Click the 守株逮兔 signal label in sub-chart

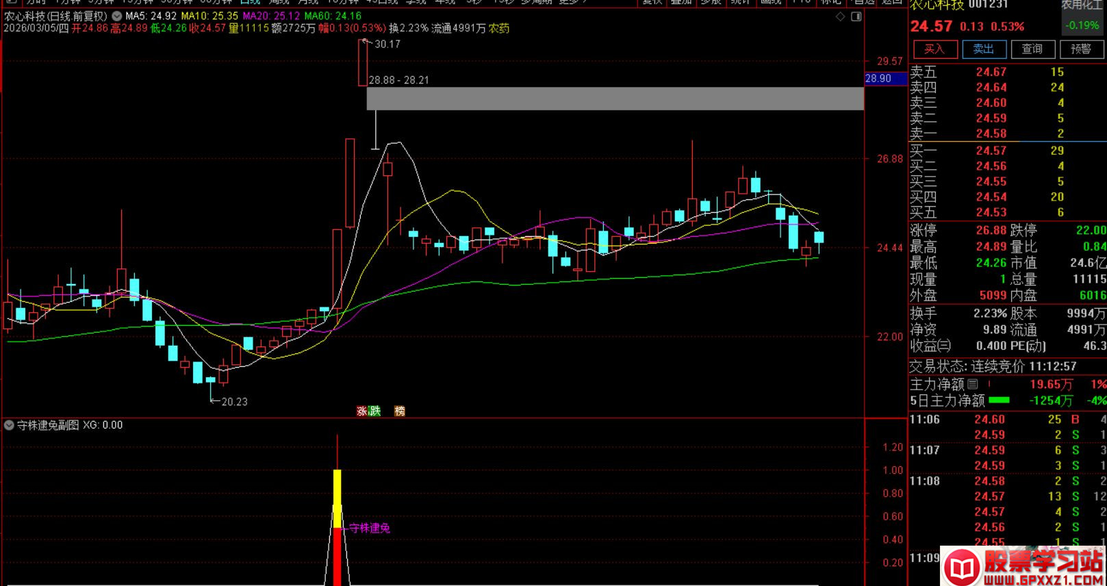(369, 528)
